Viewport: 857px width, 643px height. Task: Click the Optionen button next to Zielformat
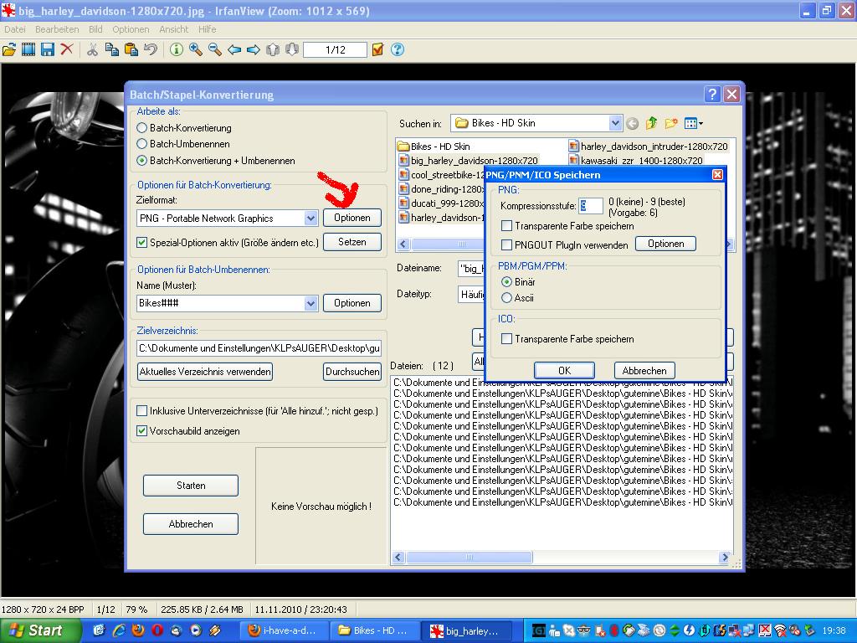click(x=352, y=218)
